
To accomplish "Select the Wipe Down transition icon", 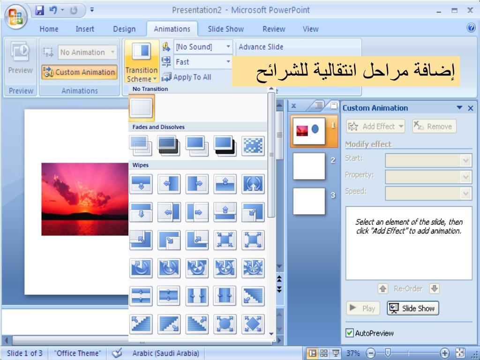I will click(141, 184).
